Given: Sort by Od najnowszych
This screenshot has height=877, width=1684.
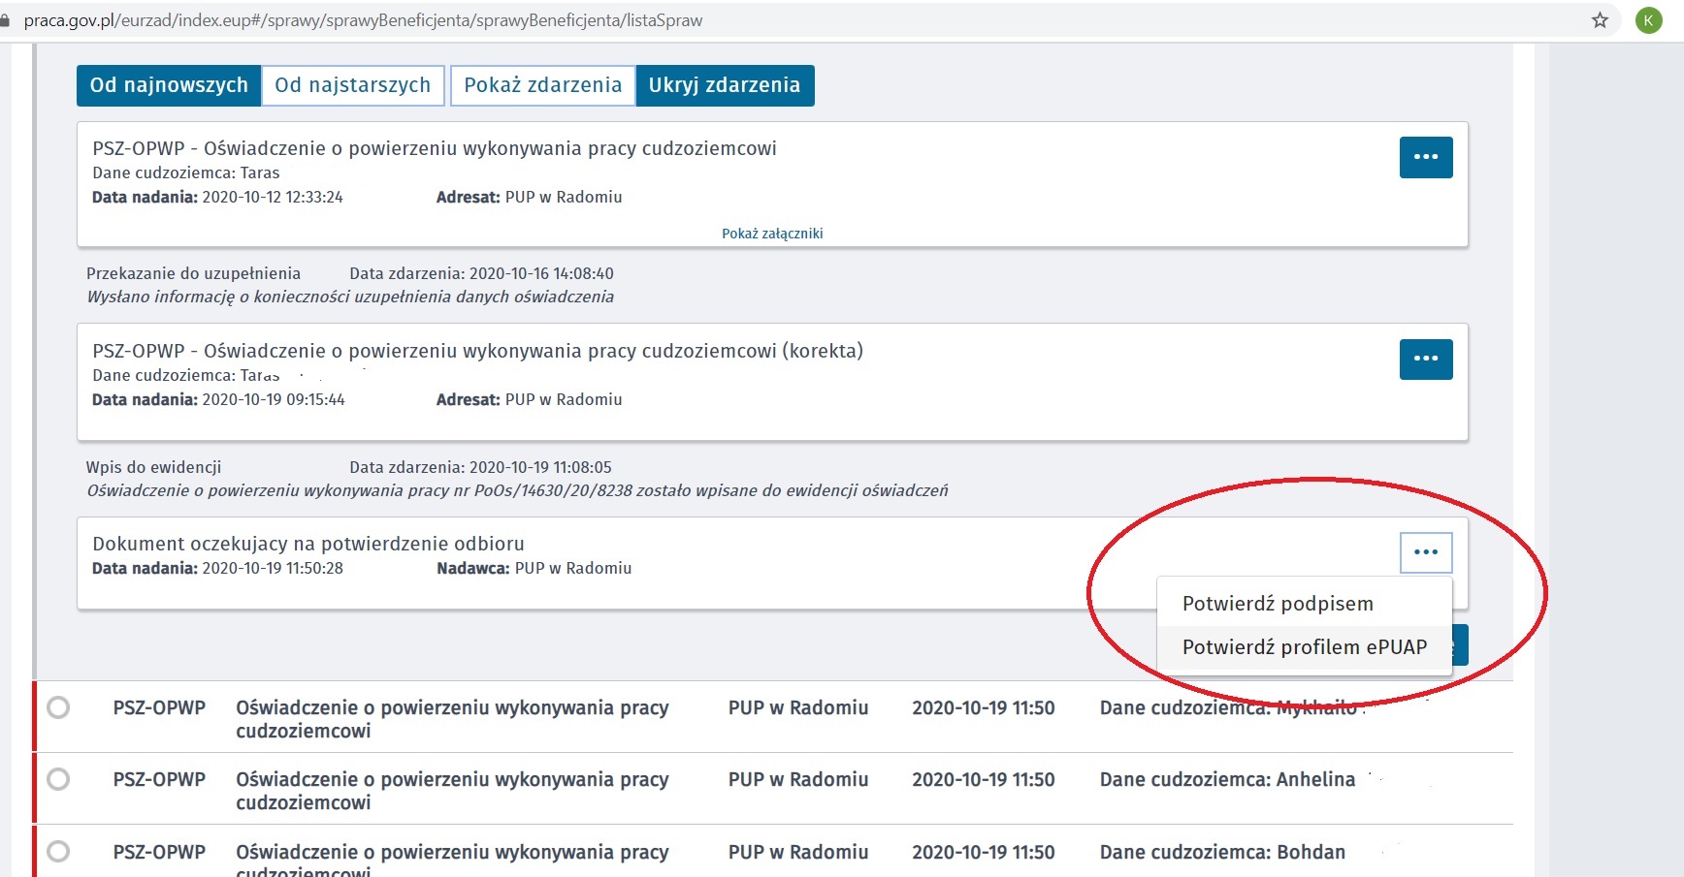Looking at the screenshot, I should [169, 85].
